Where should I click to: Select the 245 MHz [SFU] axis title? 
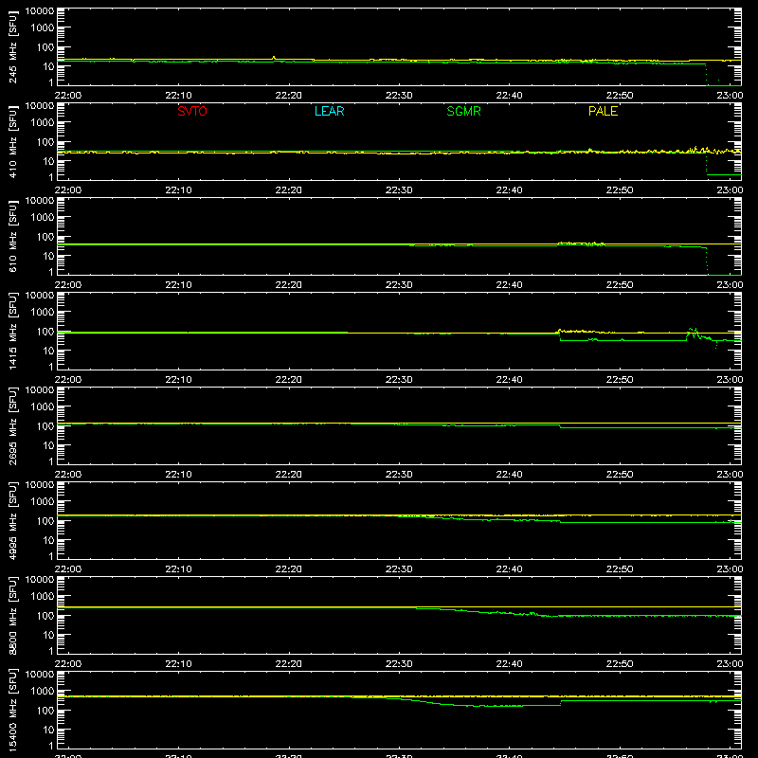pos(12,46)
